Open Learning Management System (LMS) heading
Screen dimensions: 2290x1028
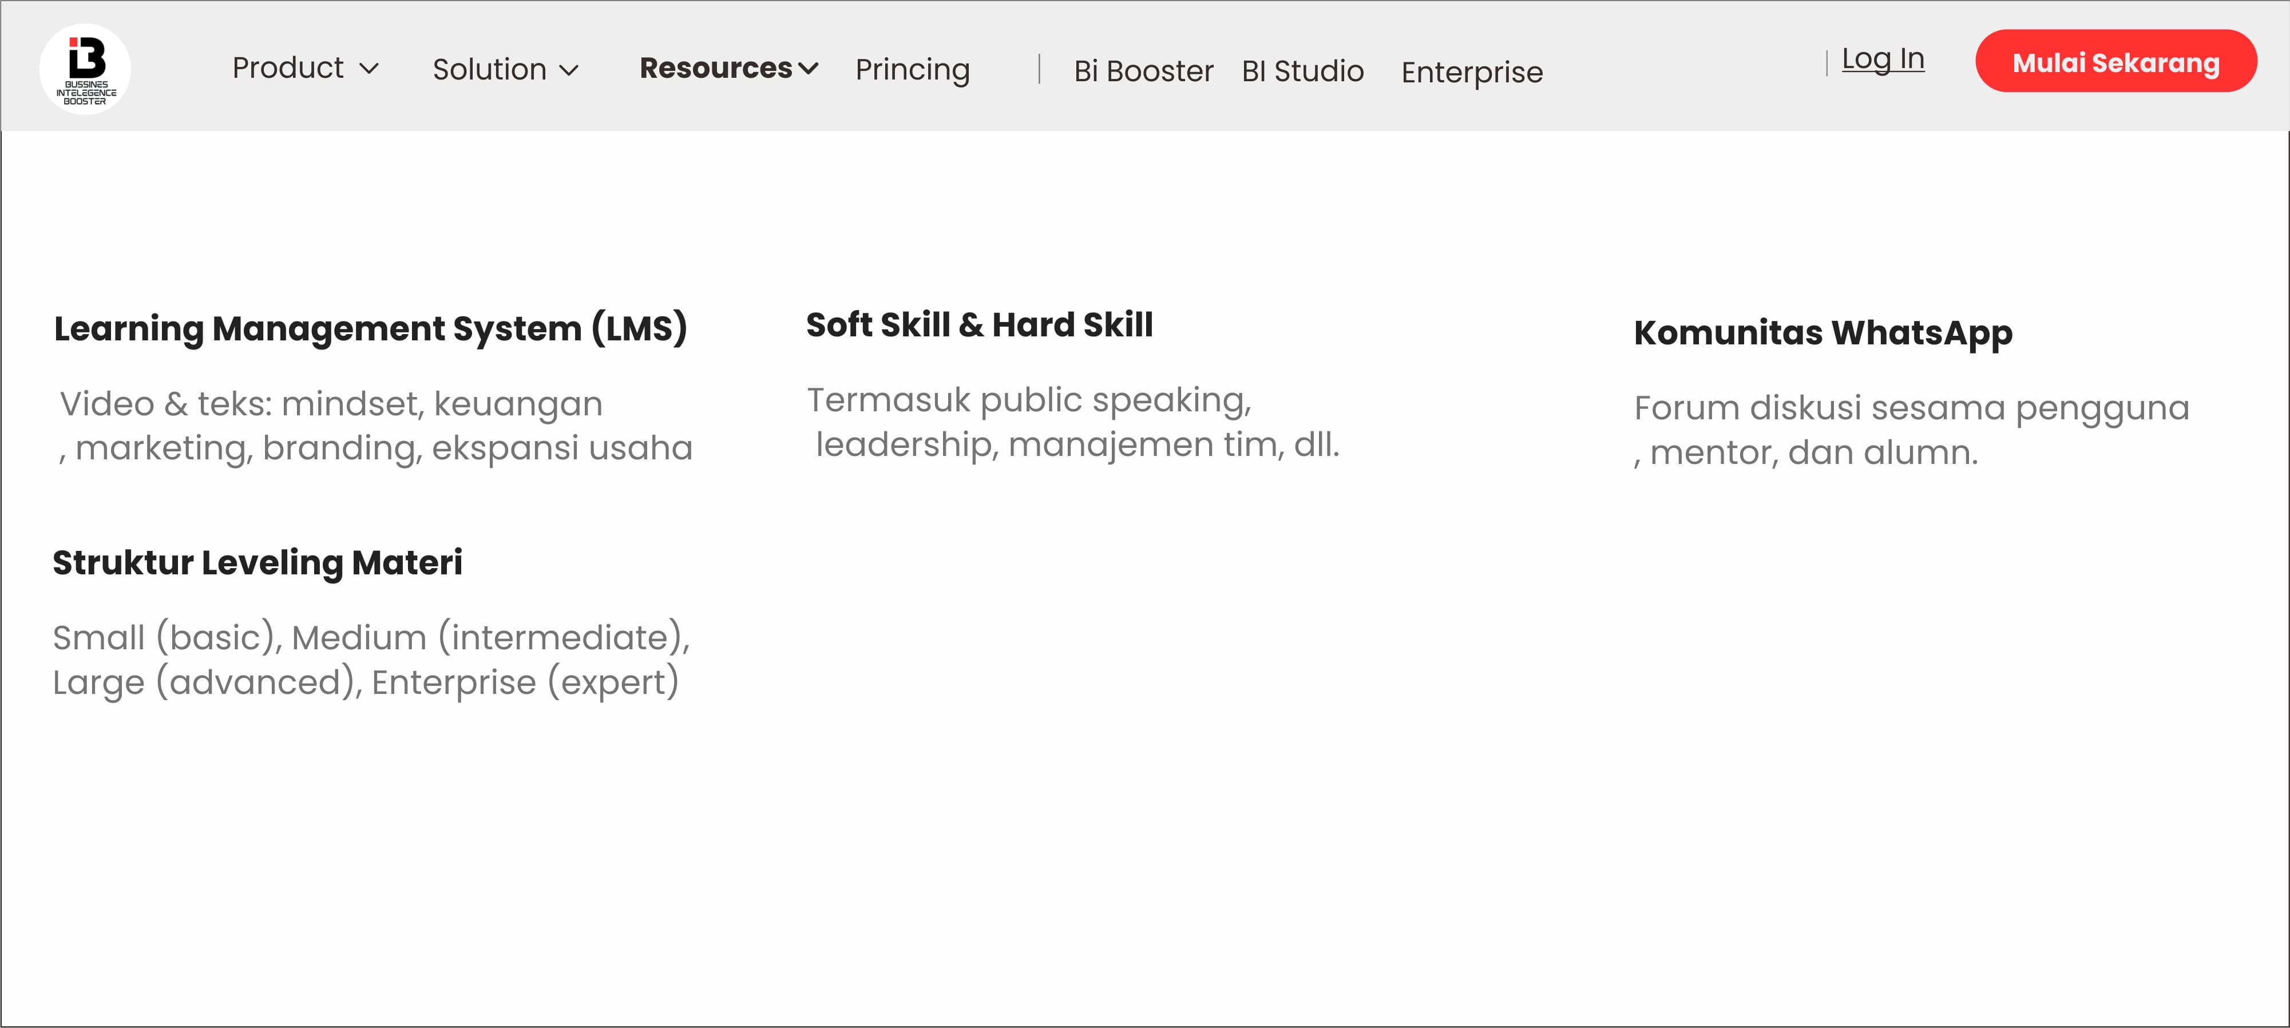(x=371, y=329)
